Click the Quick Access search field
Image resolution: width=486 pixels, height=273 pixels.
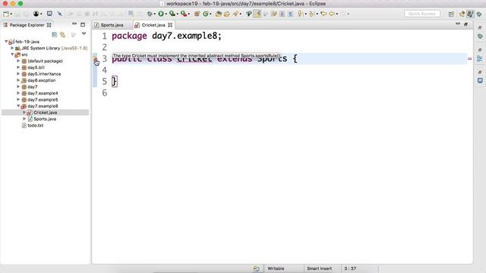(x=422, y=14)
